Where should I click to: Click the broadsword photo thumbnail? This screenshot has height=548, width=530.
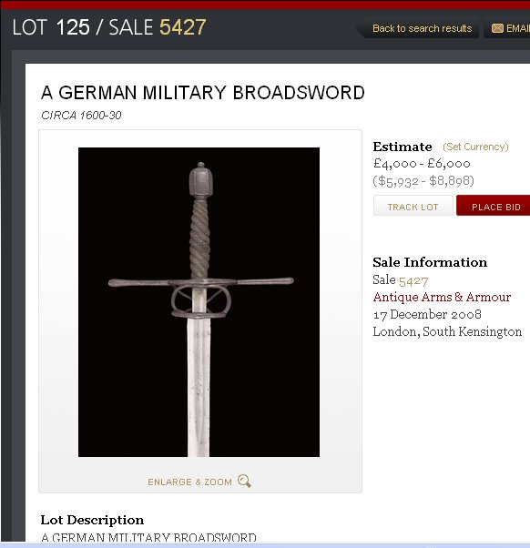click(199, 302)
